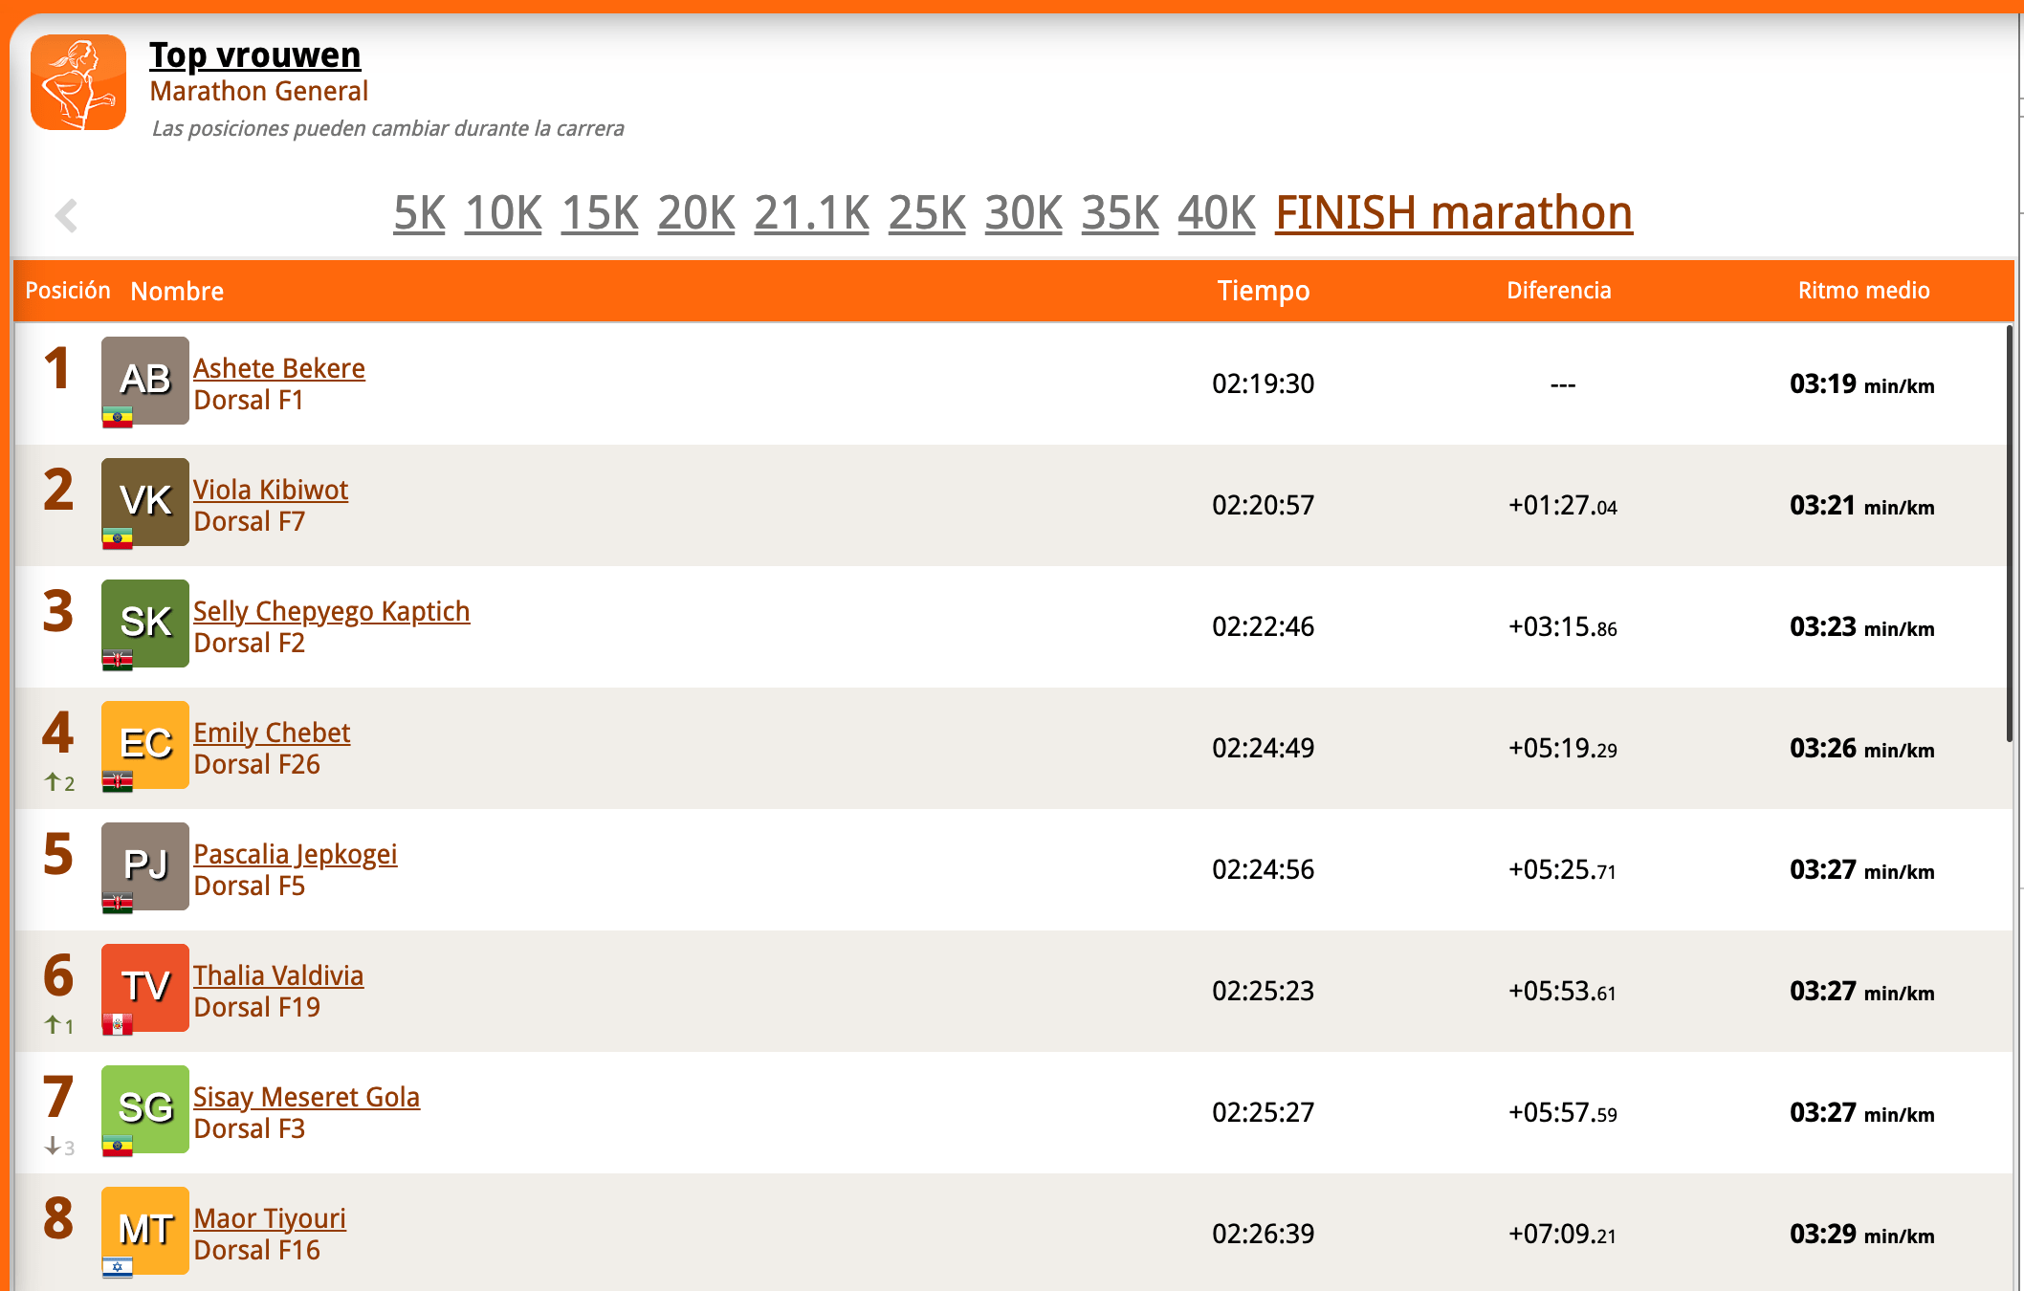The height and width of the screenshot is (1291, 2024).
Task: Click the red TV avatar badge
Action: [145, 987]
